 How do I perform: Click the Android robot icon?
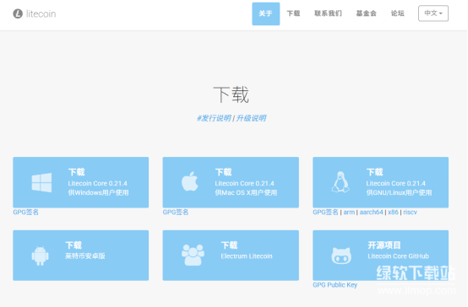(x=40, y=256)
